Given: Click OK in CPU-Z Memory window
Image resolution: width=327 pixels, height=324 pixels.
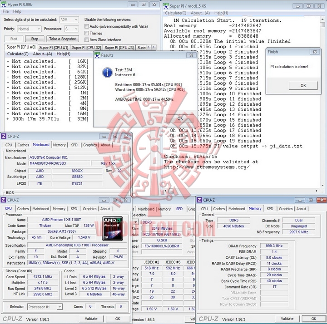Looking at the screenshot, I should coord(313,319).
